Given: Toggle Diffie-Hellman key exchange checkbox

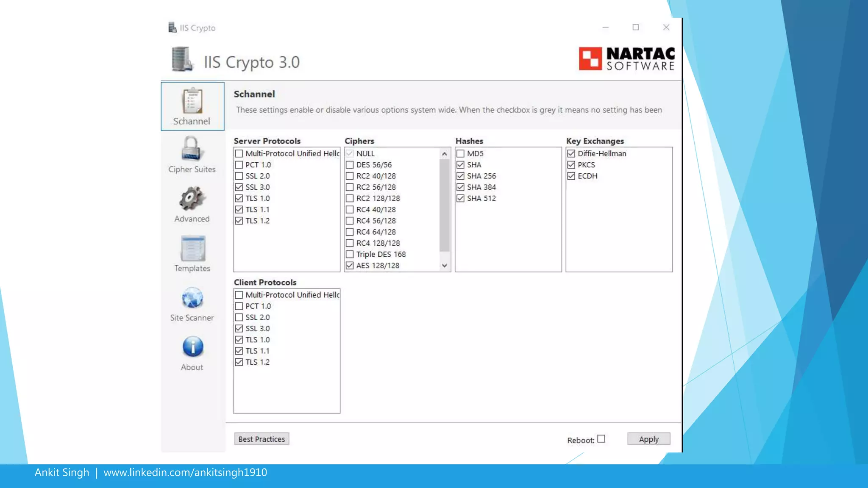Looking at the screenshot, I should pyautogui.click(x=571, y=153).
